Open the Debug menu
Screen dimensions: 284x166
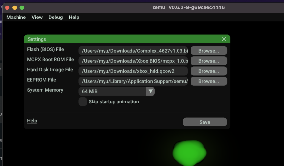coord(56,18)
